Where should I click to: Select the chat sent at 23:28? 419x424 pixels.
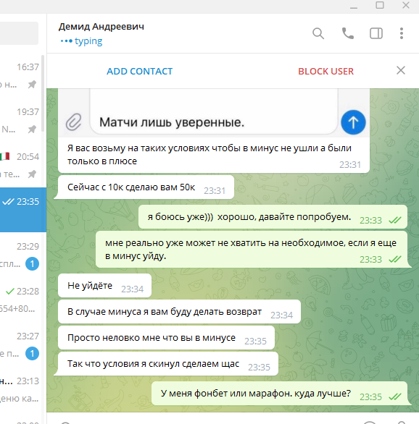tap(20, 300)
